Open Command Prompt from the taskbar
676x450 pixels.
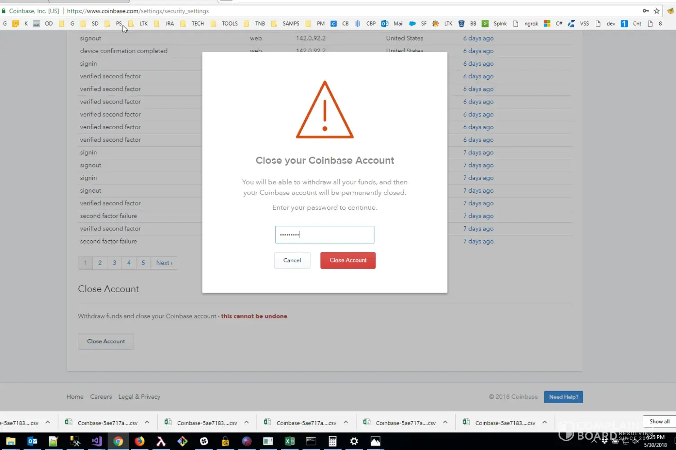[311, 441]
